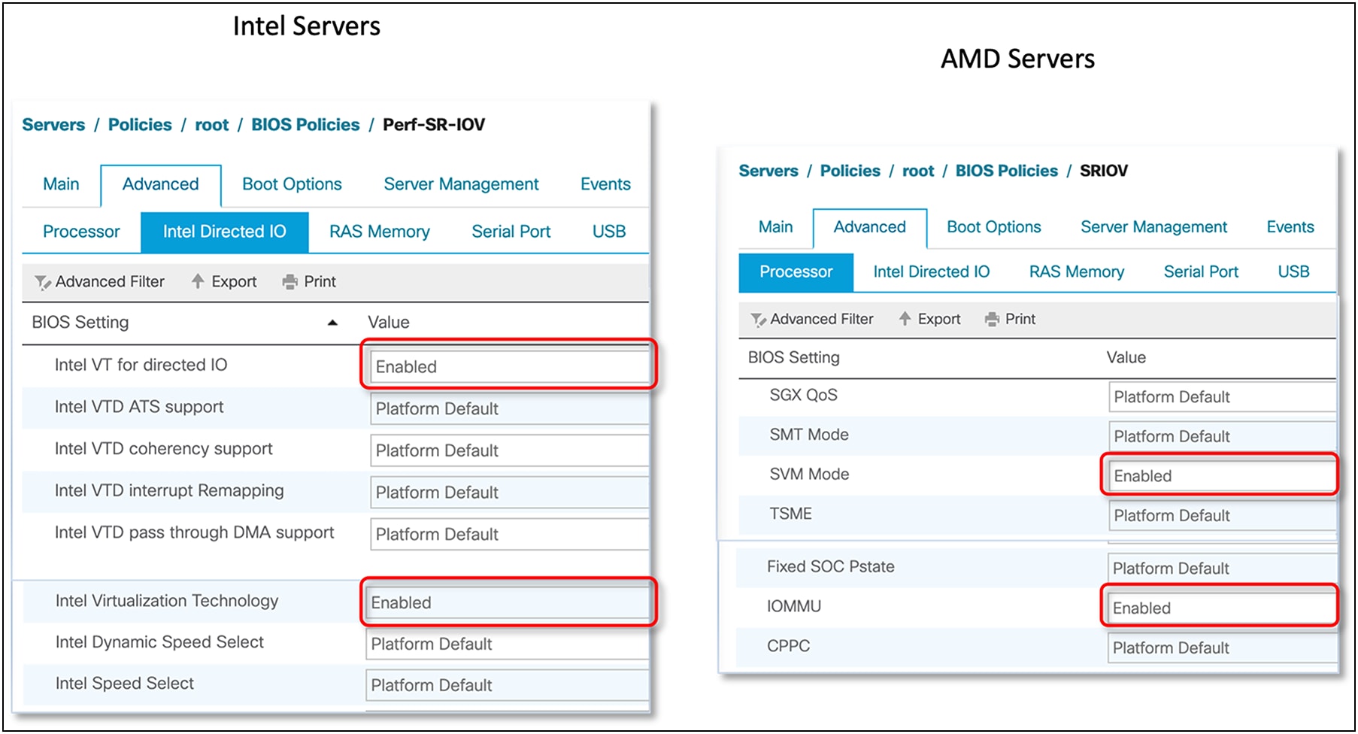Open RAS Memory subtab in Perf-SR-IOV policy

[x=380, y=232]
